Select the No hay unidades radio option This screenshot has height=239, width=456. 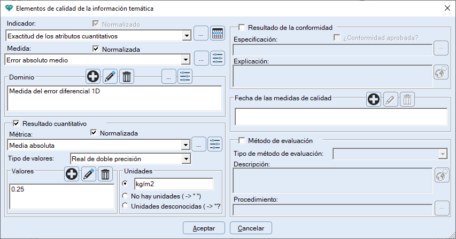tap(126, 195)
